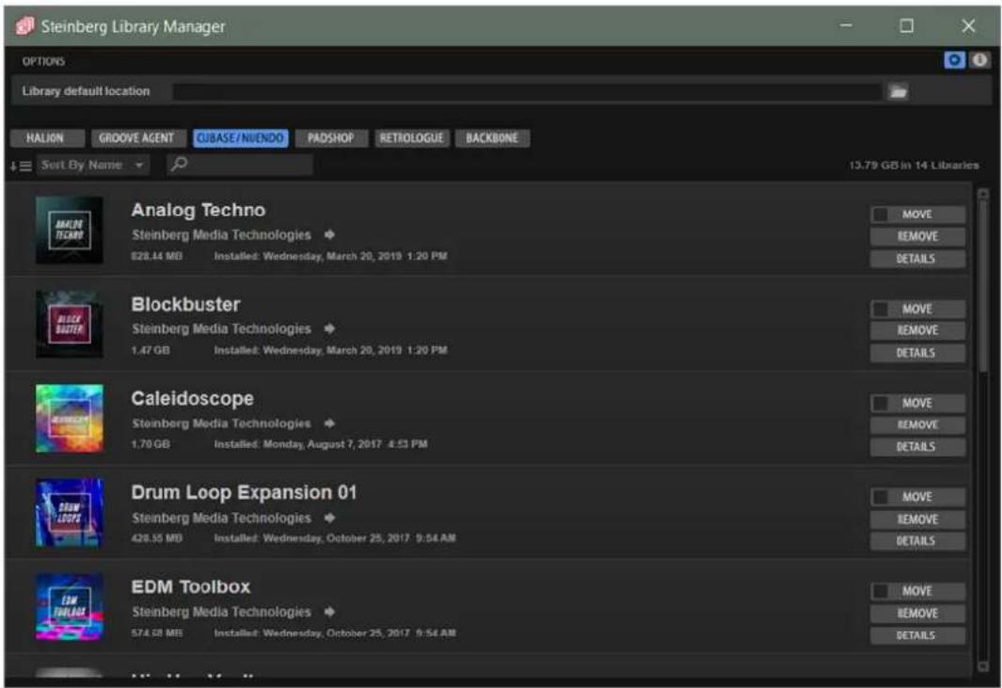Select the Blockbuster library thumbnail
1002x688 pixels.
click(69, 324)
